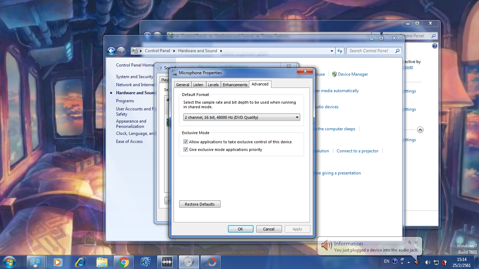The height and width of the screenshot is (269, 479).
Task: Collapse the section with the round chevron button
Action: [x=420, y=130]
